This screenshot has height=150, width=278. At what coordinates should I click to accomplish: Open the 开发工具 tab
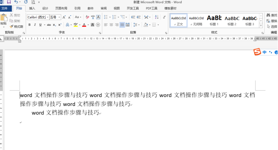pos(133,8)
